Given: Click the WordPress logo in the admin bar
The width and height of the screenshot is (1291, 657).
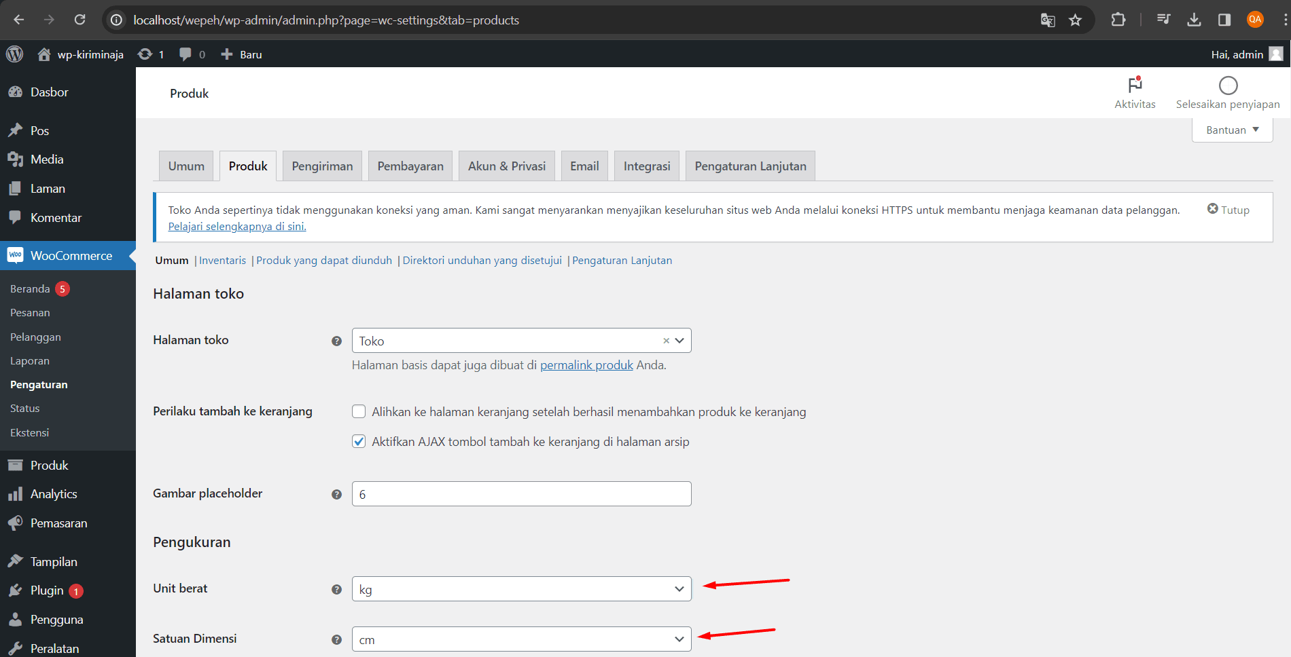Looking at the screenshot, I should pyautogui.click(x=14, y=54).
